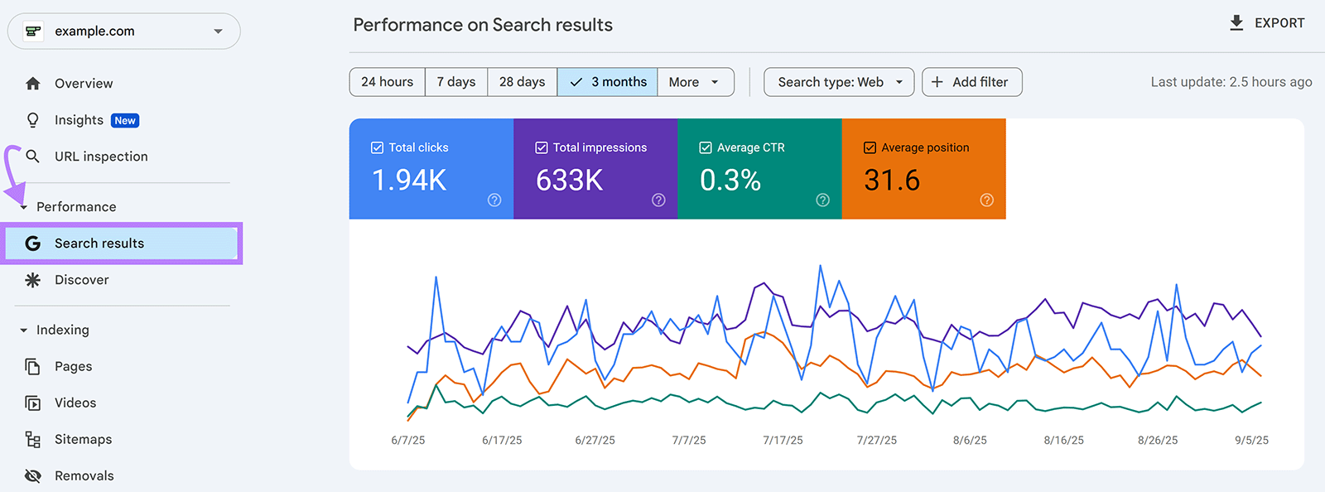The width and height of the screenshot is (1325, 492).
Task: Disable the Average CTR checkbox
Action: pyautogui.click(x=706, y=147)
